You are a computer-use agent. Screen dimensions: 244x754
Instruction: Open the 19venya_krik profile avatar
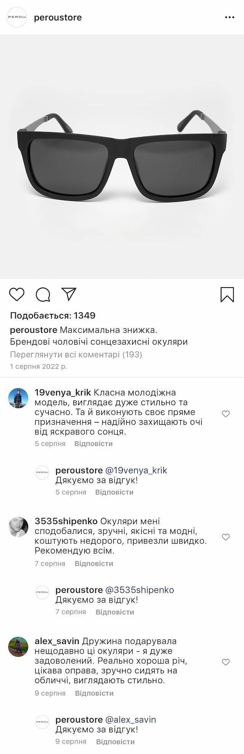18,398
